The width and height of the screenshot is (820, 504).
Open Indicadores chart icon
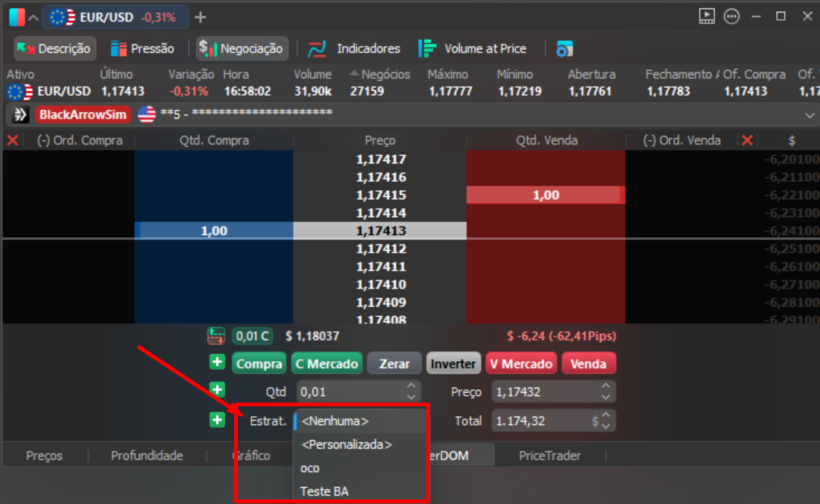click(317, 48)
